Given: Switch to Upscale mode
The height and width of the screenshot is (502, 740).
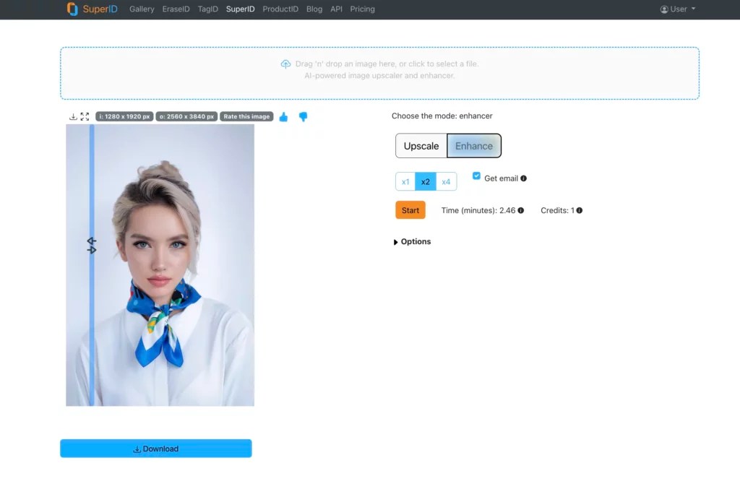Looking at the screenshot, I should tap(421, 145).
